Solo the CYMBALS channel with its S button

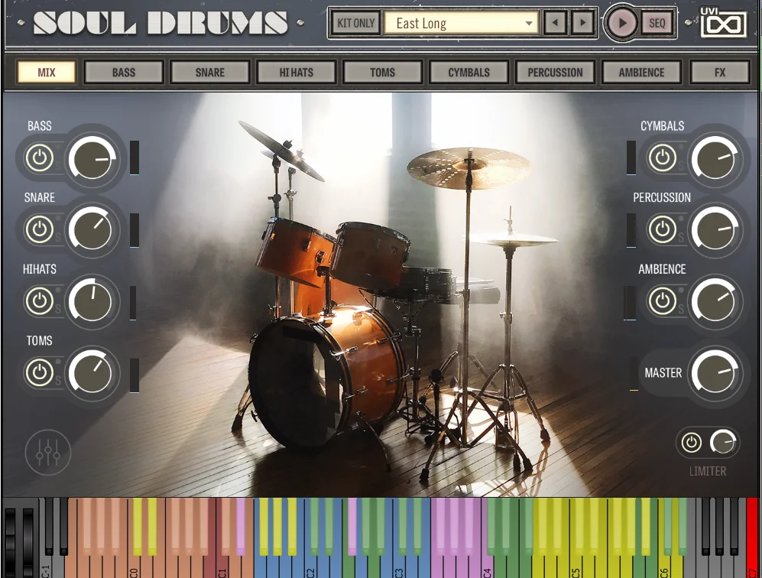point(681,166)
